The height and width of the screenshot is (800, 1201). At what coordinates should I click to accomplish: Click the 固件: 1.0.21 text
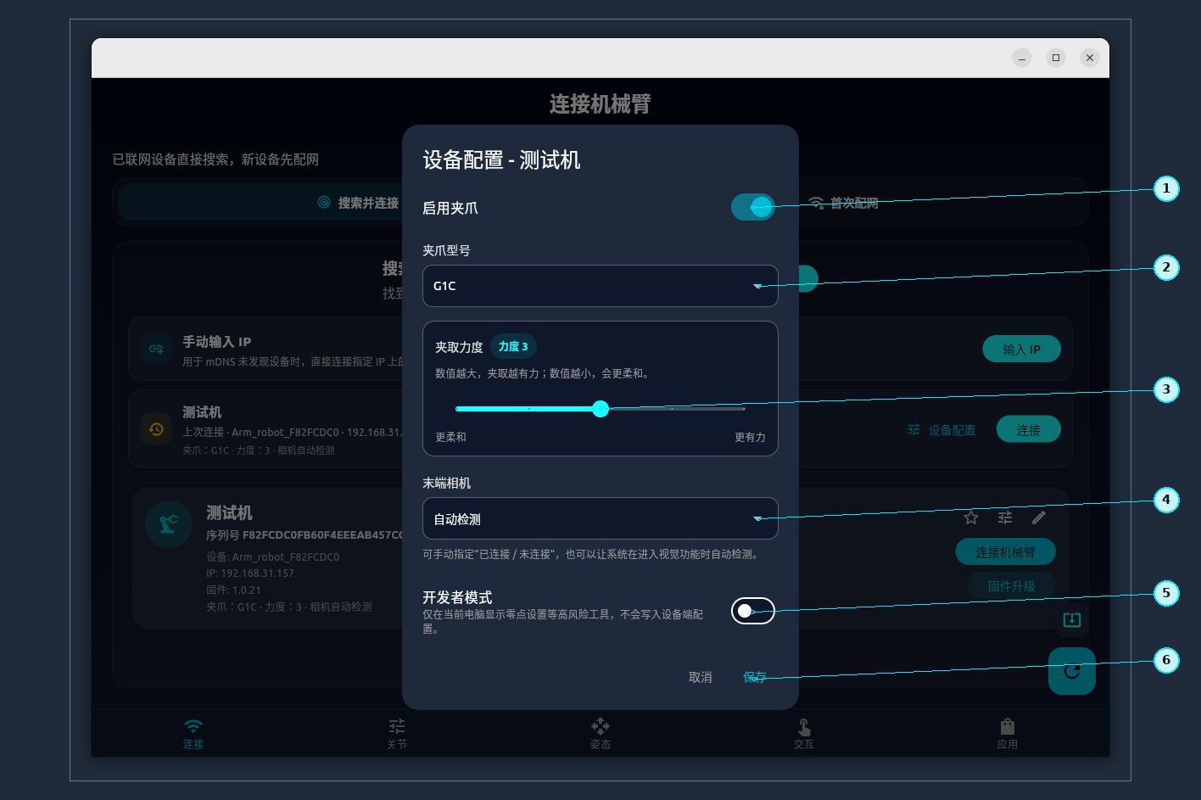234,590
